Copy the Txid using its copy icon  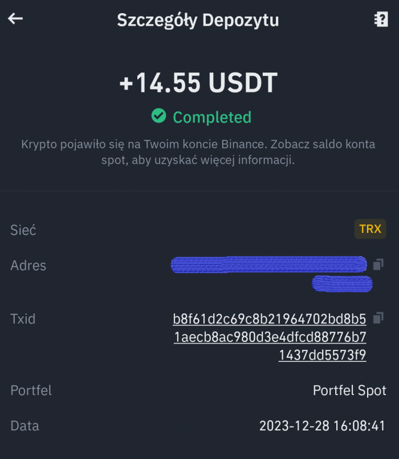tap(378, 318)
